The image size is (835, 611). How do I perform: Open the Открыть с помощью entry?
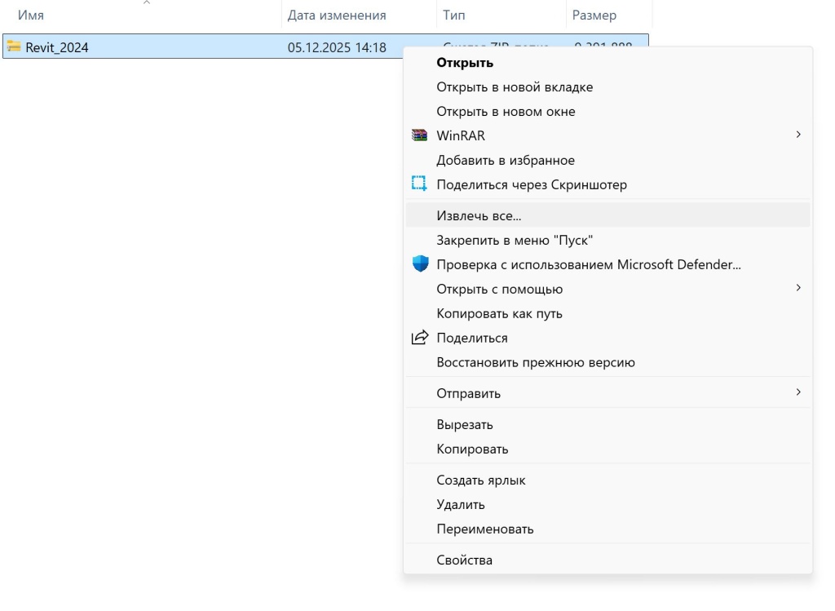(x=607, y=290)
